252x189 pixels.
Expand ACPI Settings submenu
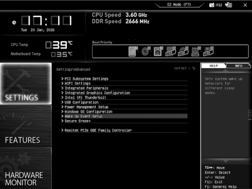pyautogui.click(x=77, y=83)
